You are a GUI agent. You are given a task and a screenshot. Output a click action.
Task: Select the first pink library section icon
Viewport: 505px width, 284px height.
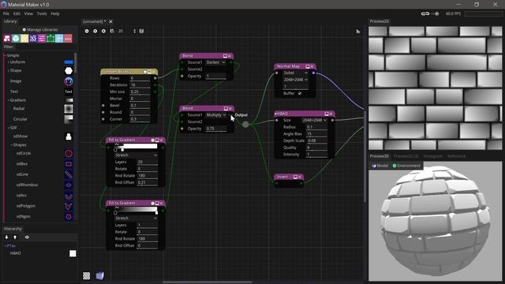coord(7,39)
